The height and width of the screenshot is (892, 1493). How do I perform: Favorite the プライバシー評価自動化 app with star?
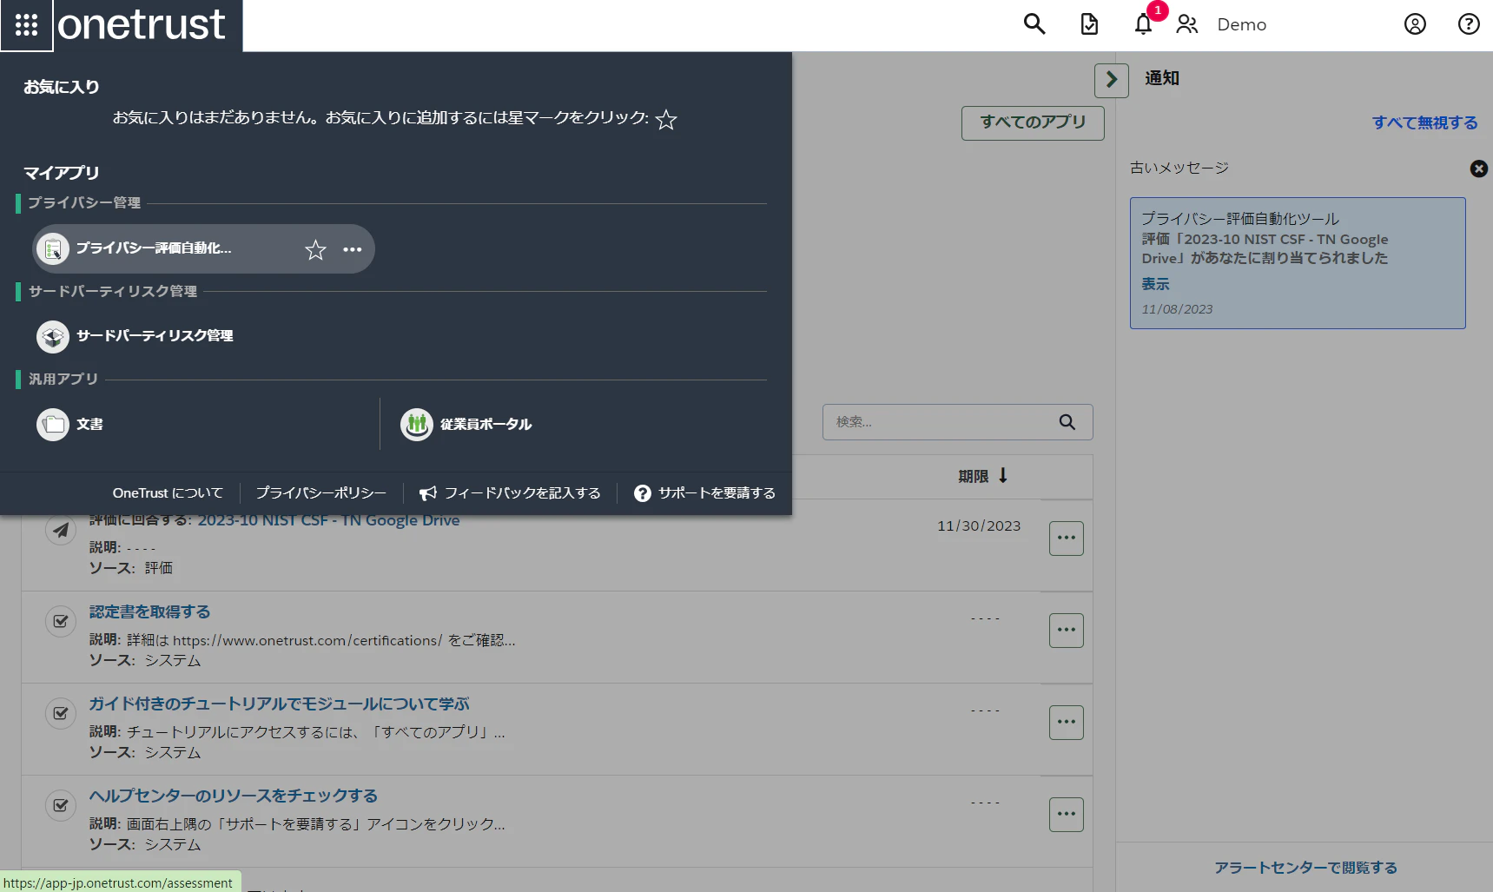point(315,250)
